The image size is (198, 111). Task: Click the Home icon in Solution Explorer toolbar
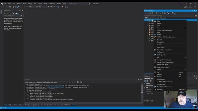click(150, 13)
